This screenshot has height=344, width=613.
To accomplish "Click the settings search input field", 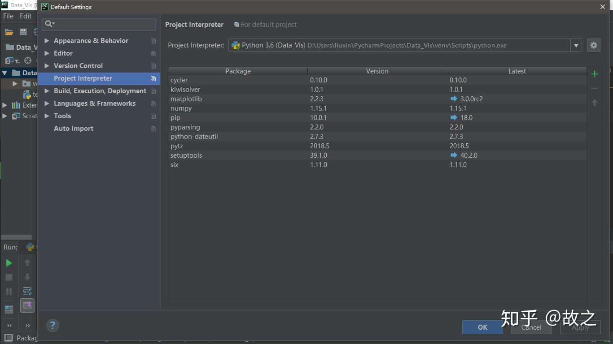I will click(x=103, y=24).
